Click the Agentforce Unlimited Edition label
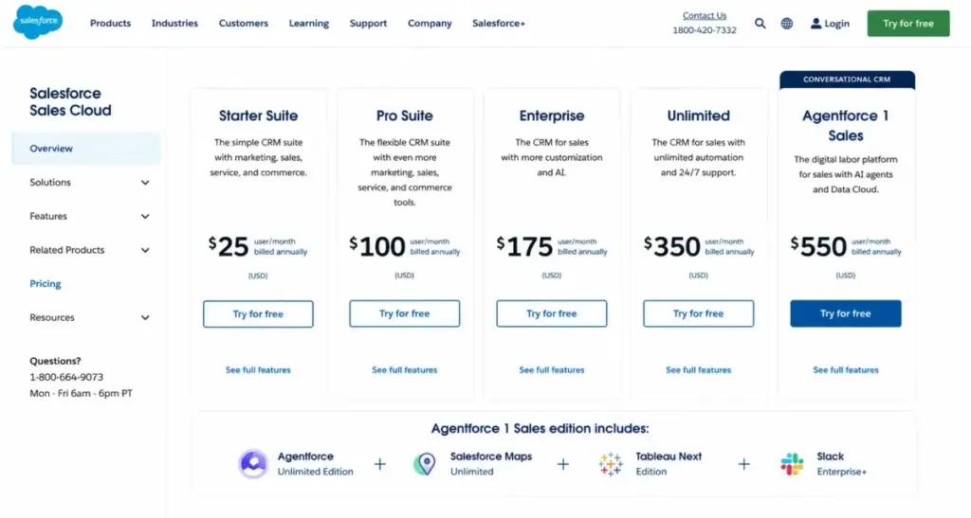Image resolution: width=971 pixels, height=518 pixels. [x=315, y=464]
